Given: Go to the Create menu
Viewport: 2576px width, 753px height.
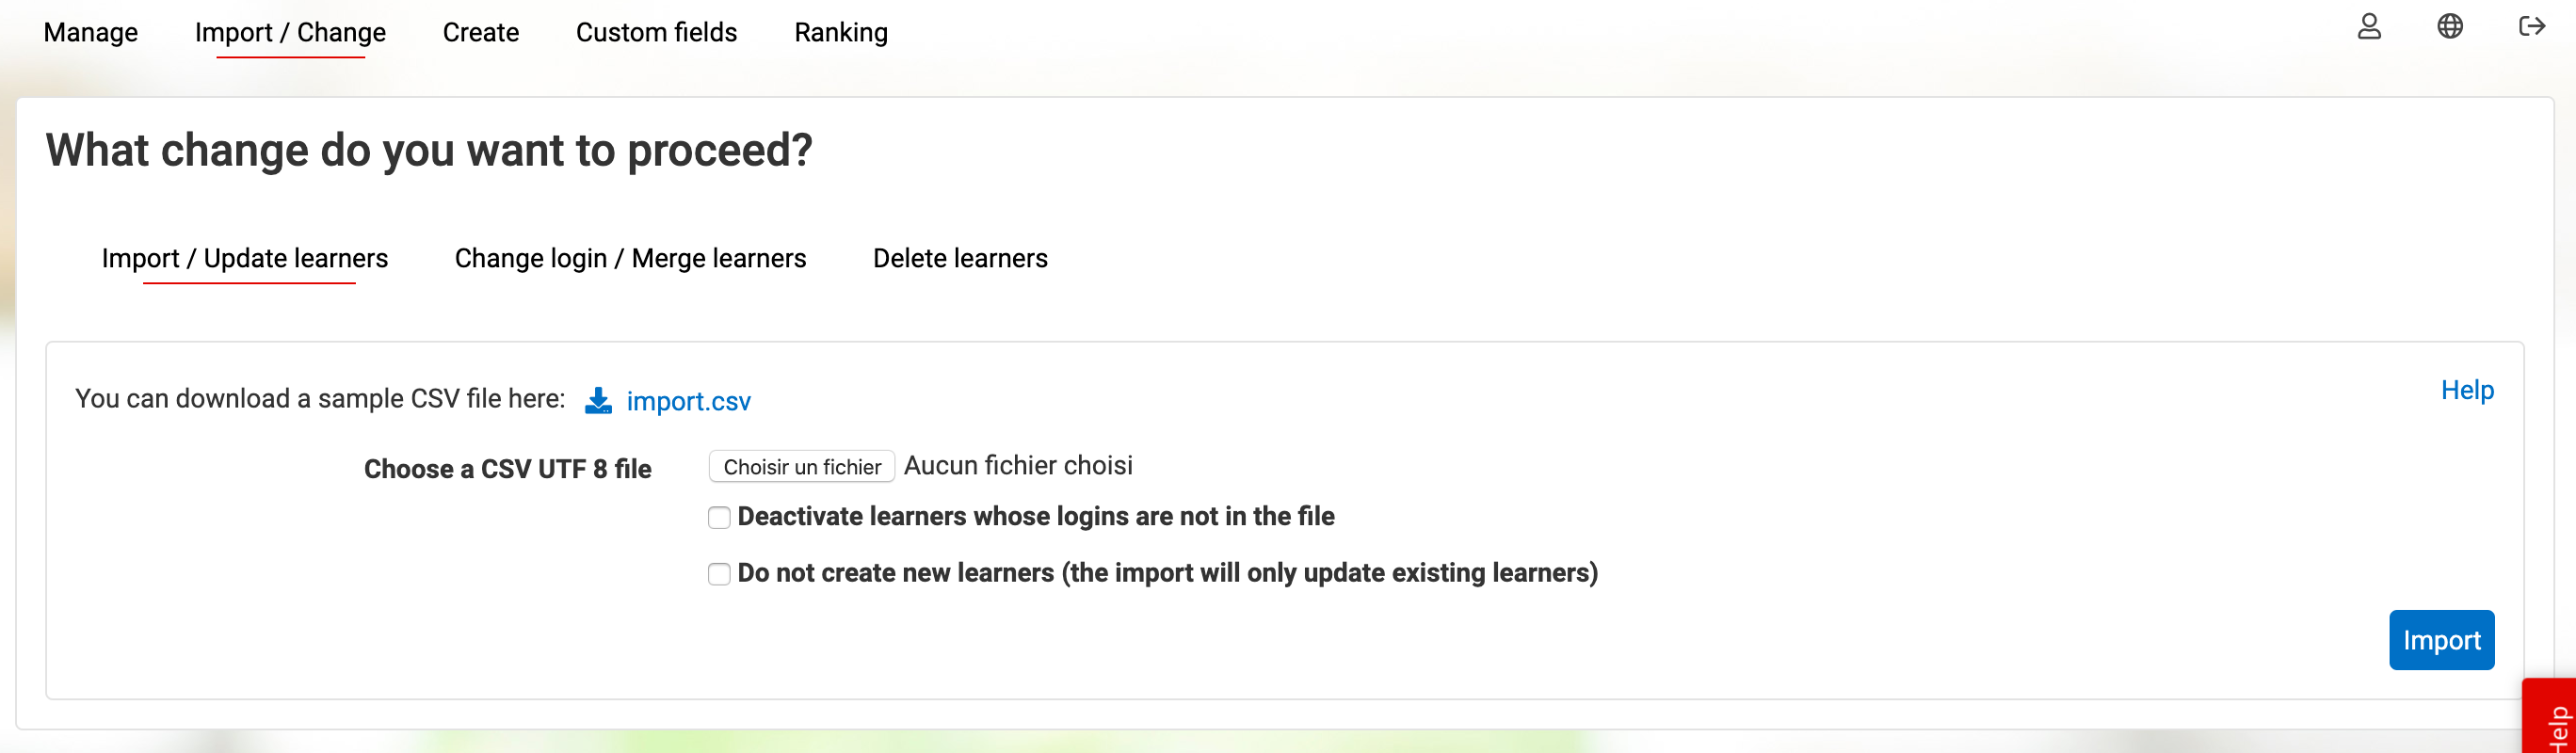Looking at the screenshot, I should [x=481, y=33].
